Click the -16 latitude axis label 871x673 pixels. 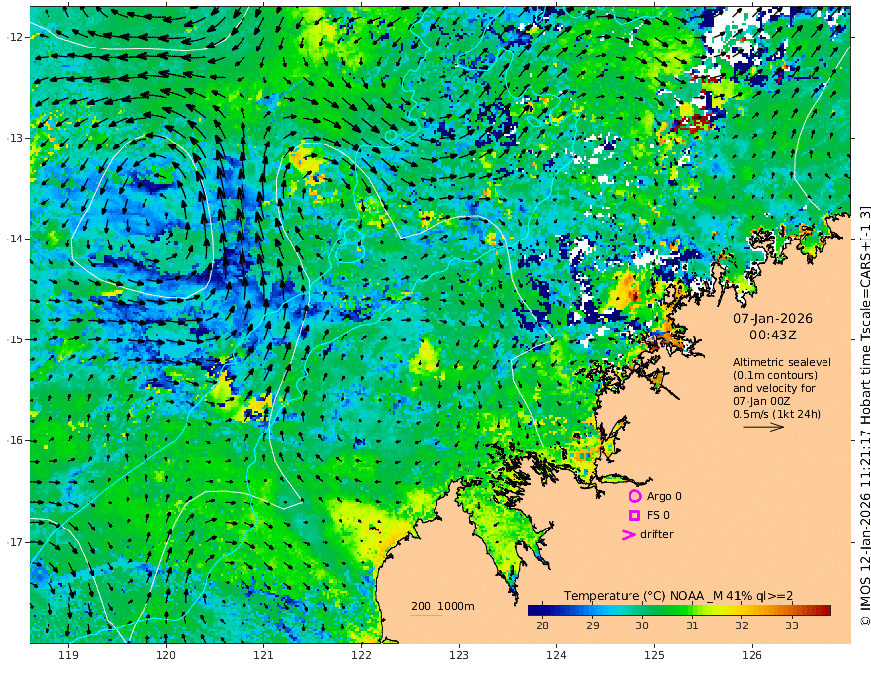pyautogui.click(x=15, y=440)
